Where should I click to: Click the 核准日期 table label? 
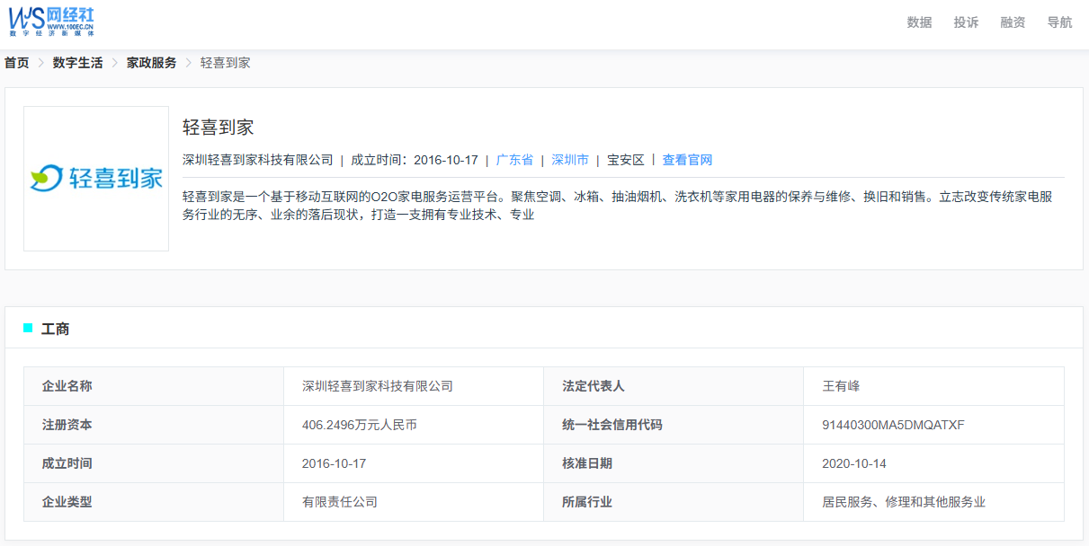point(587,463)
